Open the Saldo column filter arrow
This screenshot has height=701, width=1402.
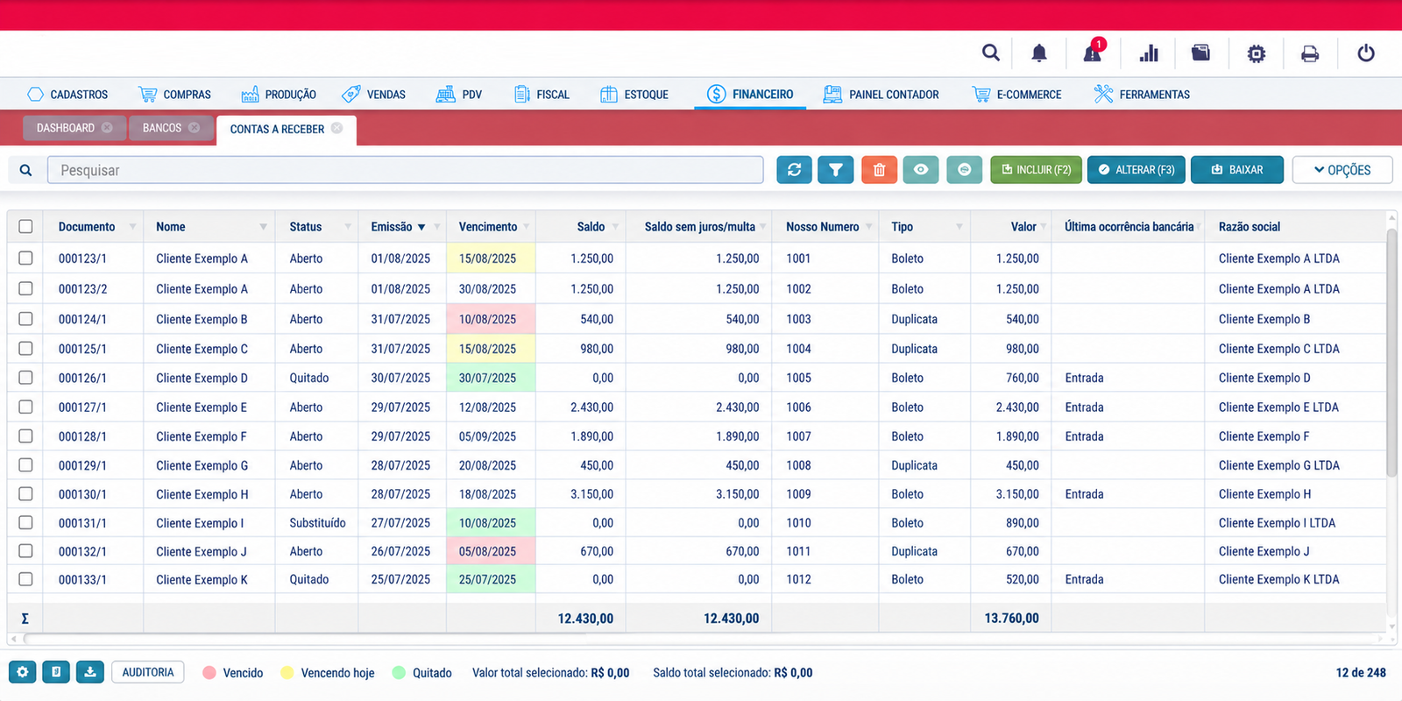pyautogui.click(x=615, y=226)
